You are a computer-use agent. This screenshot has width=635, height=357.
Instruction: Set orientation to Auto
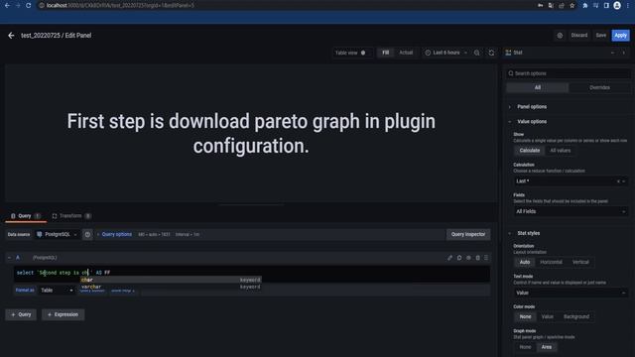[525, 262]
